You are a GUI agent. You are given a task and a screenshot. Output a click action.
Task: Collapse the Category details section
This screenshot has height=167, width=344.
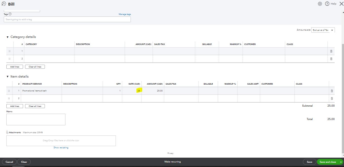pos(8,37)
